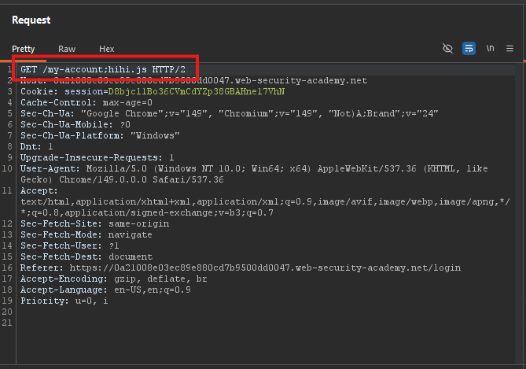Click the Host header line
The width and height of the screenshot is (526, 369).
193,80
